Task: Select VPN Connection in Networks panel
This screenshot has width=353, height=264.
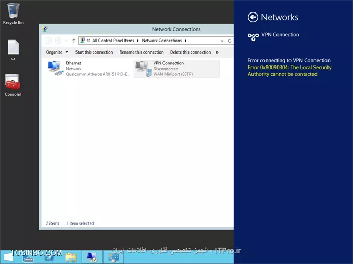Action: point(273,35)
